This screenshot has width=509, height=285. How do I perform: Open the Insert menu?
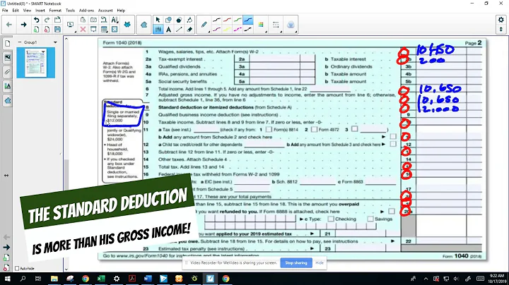pyautogui.click(x=40, y=11)
